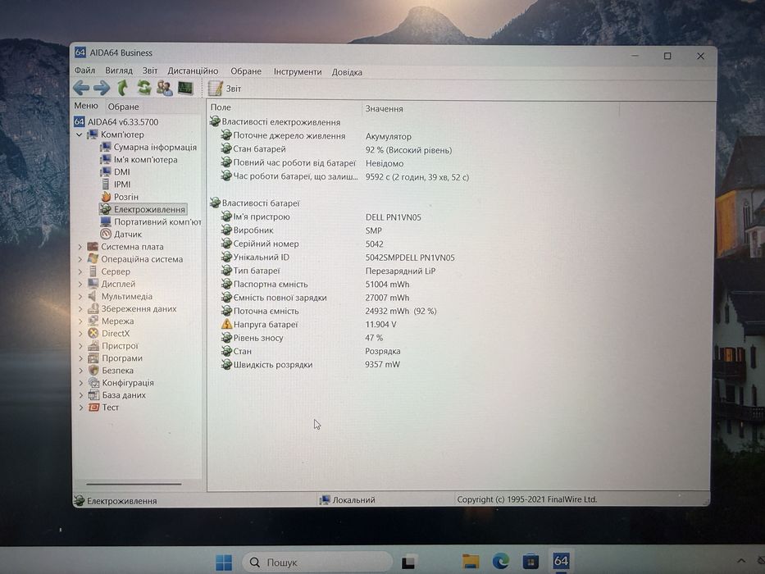Click the Windows Start button
The image size is (765, 574).
pyautogui.click(x=224, y=563)
